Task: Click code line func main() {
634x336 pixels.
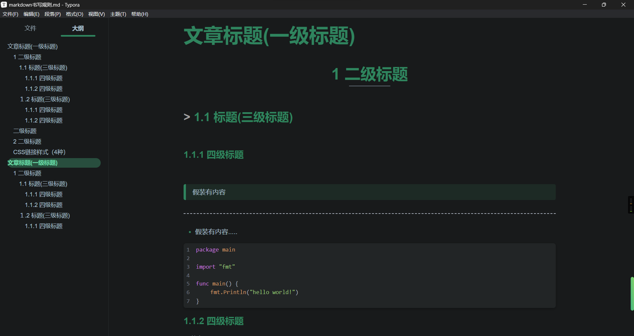Action: [217, 284]
